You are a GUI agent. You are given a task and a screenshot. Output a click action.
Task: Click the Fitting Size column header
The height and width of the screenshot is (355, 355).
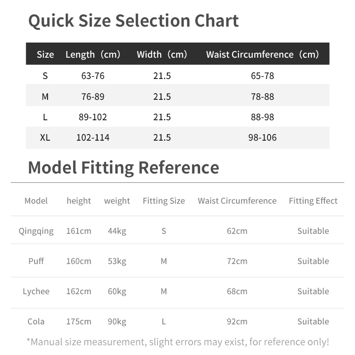tap(164, 201)
